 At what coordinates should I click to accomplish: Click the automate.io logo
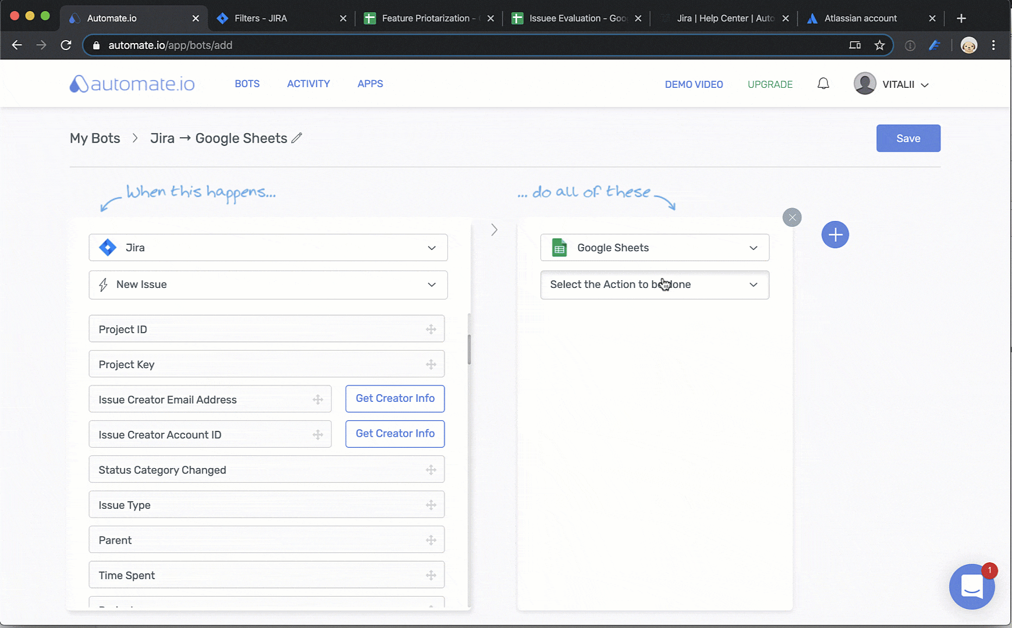click(132, 84)
